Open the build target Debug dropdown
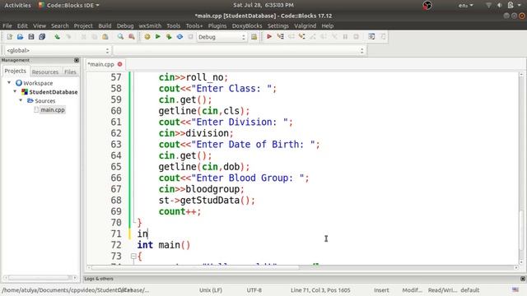The height and width of the screenshot is (296, 527). [222, 37]
